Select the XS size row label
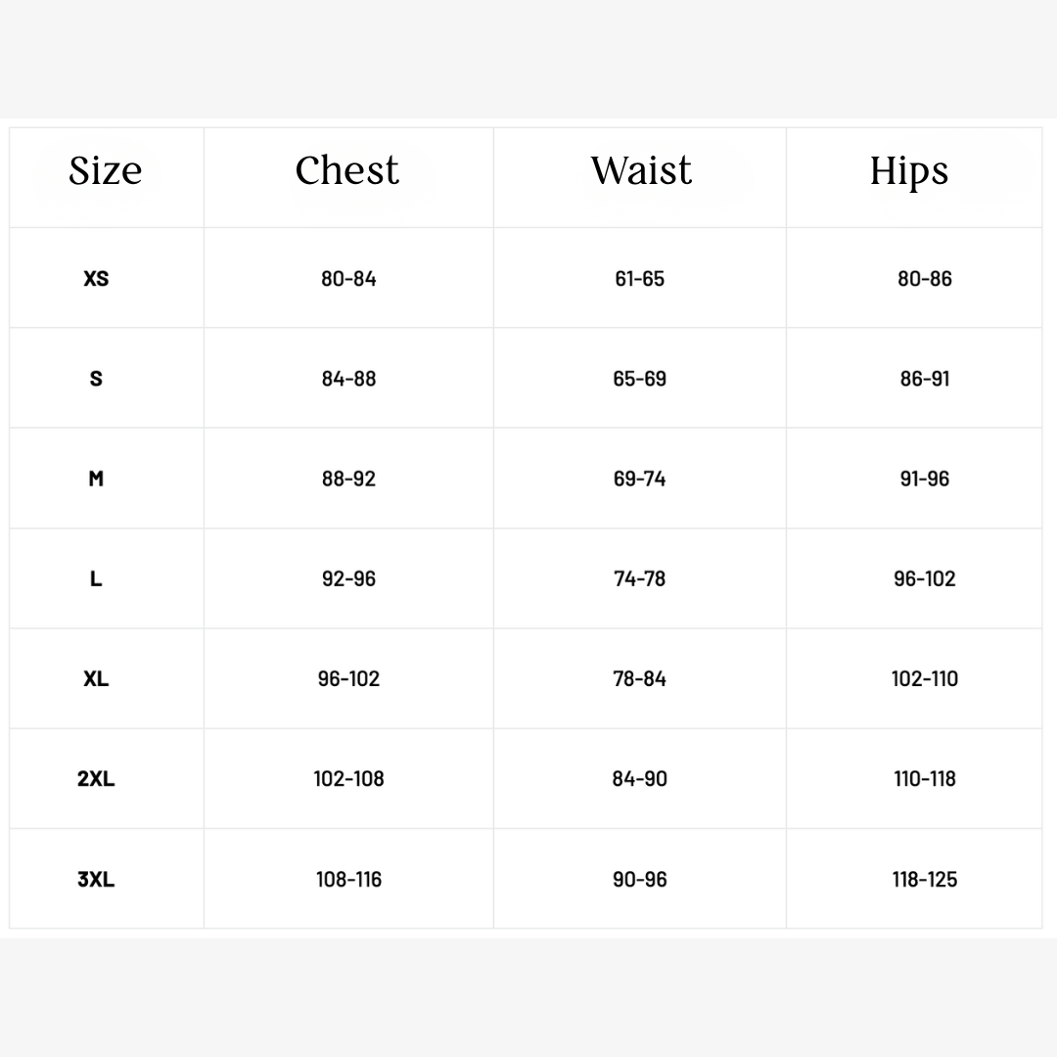 (x=96, y=279)
